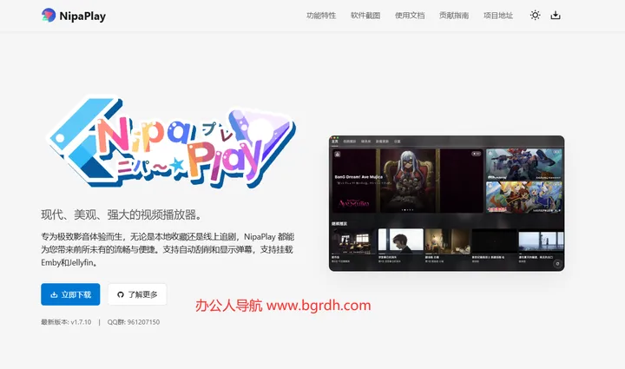Screen dimensions: 625x369
Task: Click the download icon in the header
Action: (556, 15)
